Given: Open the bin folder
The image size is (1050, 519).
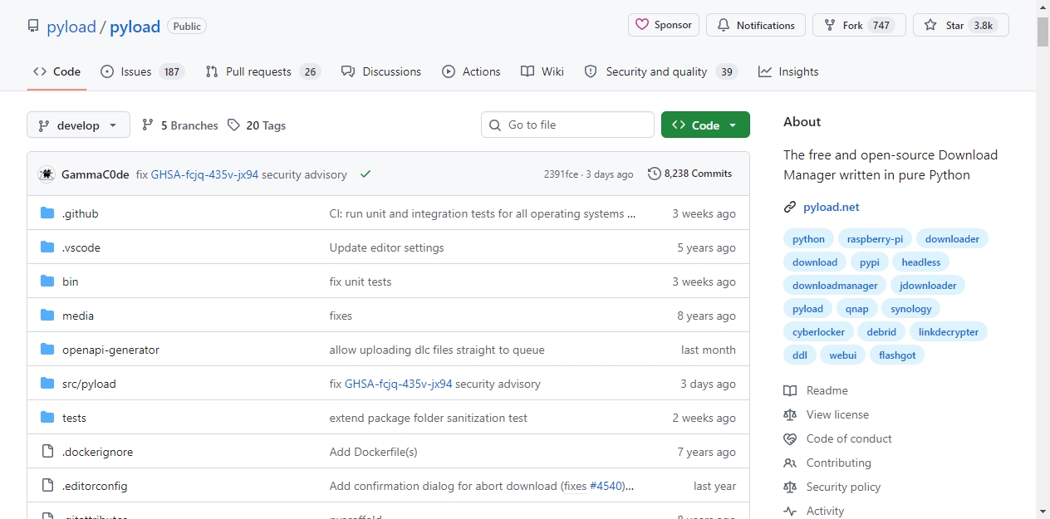Looking at the screenshot, I should (x=71, y=282).
